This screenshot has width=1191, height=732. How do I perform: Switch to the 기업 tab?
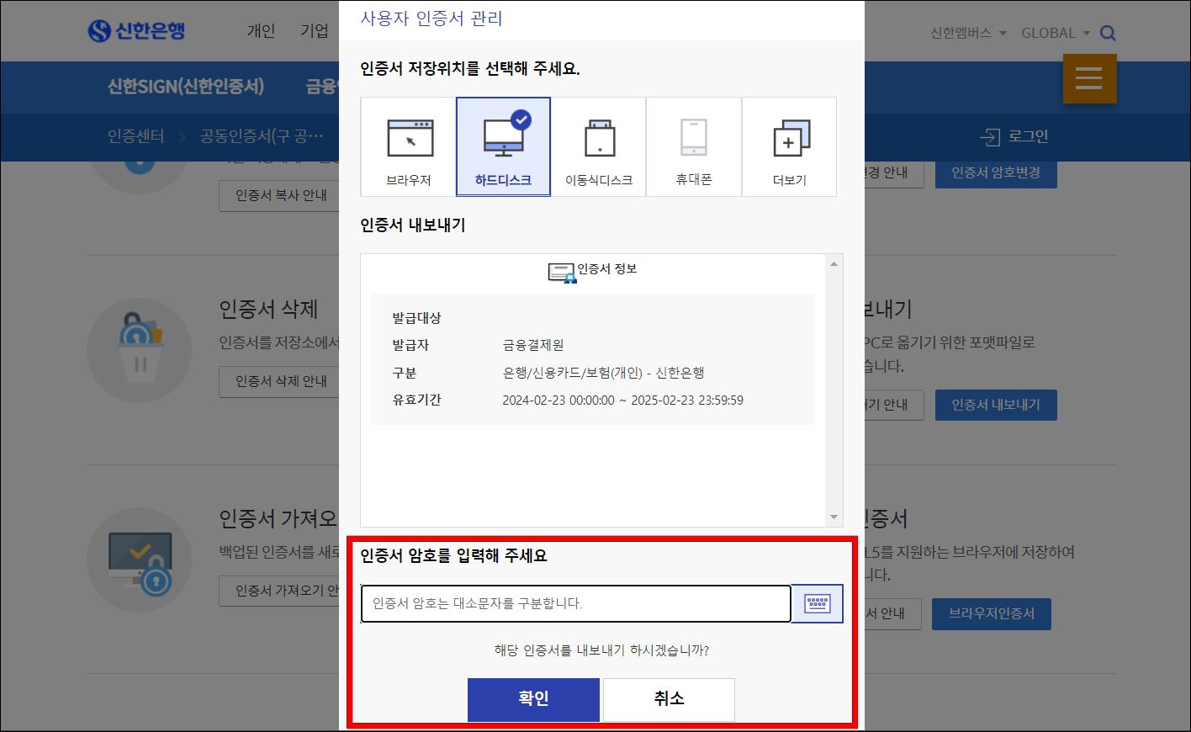tap(314, 30)
